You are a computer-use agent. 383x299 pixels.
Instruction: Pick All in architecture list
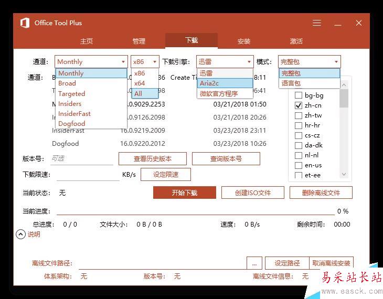coord(145,93)
